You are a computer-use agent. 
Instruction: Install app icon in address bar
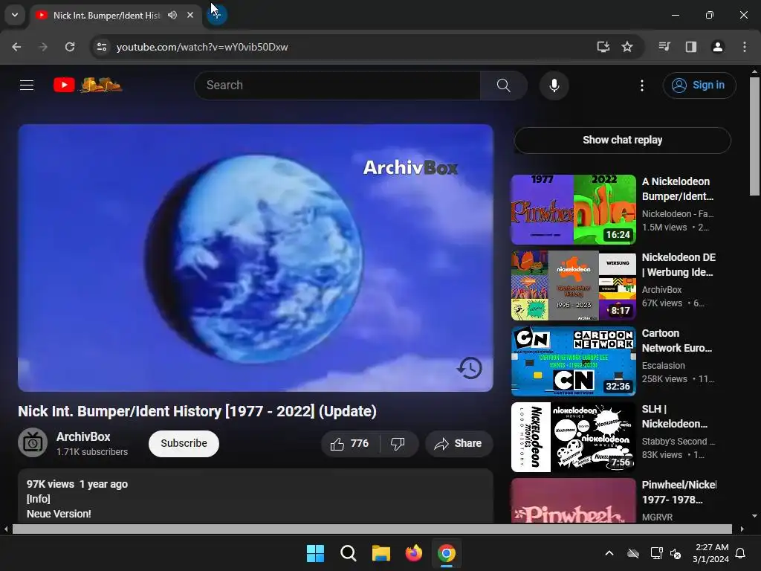pos(603,47)
